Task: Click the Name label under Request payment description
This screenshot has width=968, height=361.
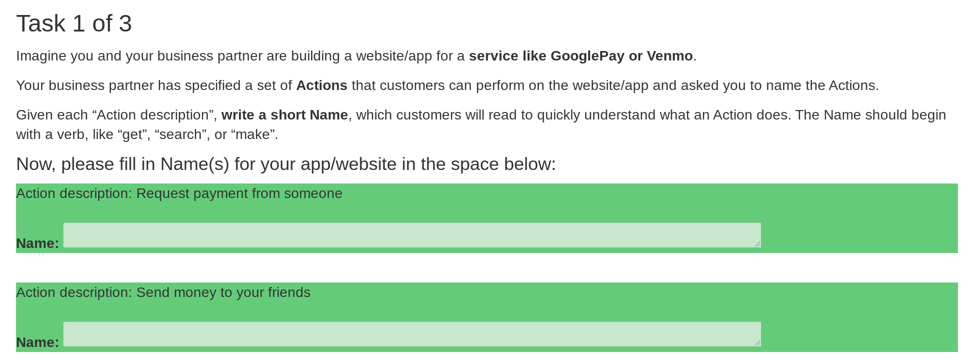Action: coord(38,243)
